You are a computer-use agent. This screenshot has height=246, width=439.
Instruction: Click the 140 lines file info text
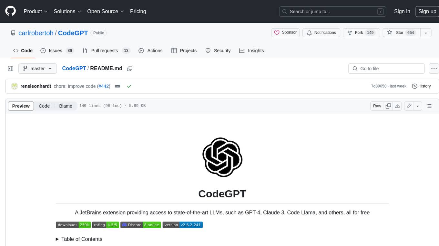click(112, 106)
